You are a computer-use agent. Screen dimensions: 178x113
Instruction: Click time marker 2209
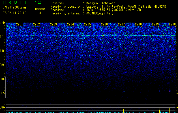pyautogui.click(x=155, y=24)
